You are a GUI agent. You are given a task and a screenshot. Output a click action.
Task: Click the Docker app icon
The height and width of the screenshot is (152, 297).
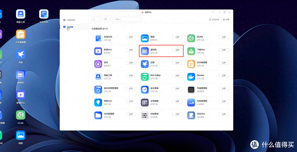point(191,77)
